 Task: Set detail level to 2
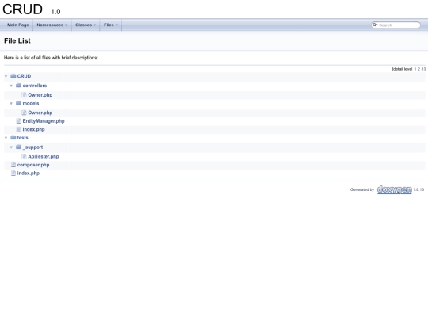coord(418,69)
